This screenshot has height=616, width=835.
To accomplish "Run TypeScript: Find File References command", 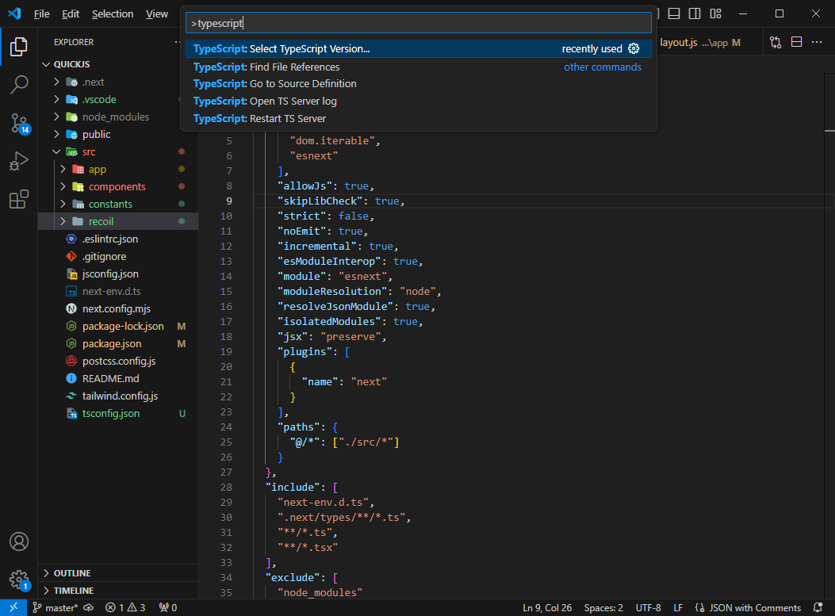I will (419, 67).
